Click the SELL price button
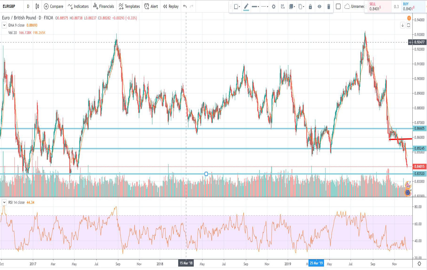This screenshot has width=427, height=270. pos(377,7)
